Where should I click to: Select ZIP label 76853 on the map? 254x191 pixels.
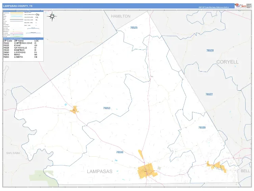[107, 108]
